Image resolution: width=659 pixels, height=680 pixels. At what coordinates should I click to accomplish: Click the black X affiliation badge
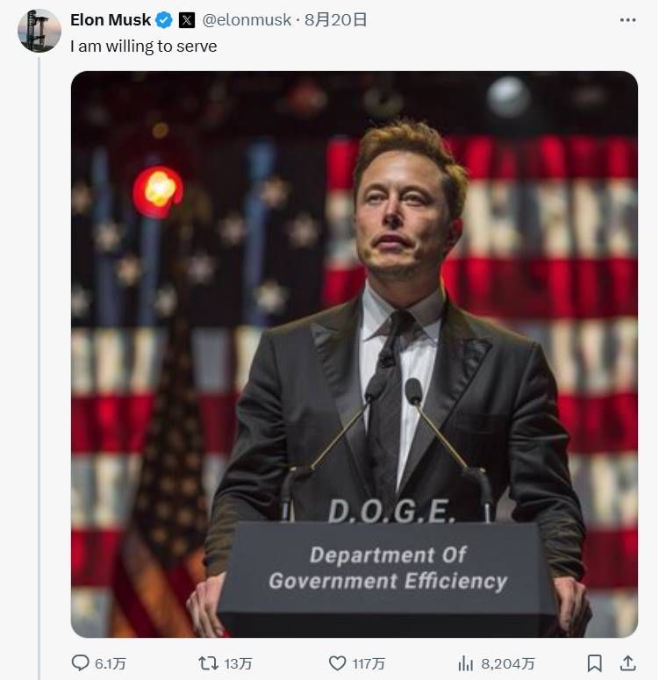tap(186, 19)
